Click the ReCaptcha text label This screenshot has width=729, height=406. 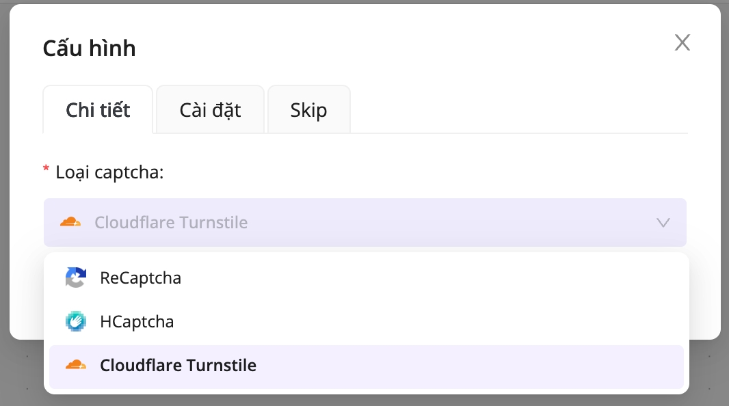pos(140,278)
